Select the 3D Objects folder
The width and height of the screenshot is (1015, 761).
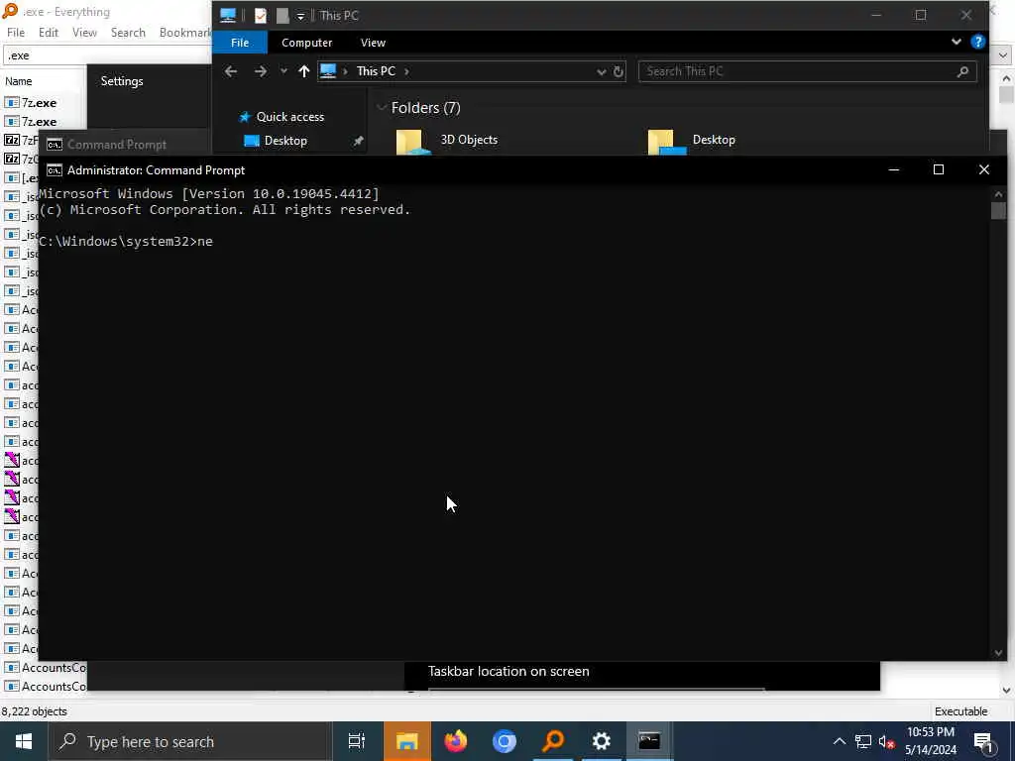(469, 141)
